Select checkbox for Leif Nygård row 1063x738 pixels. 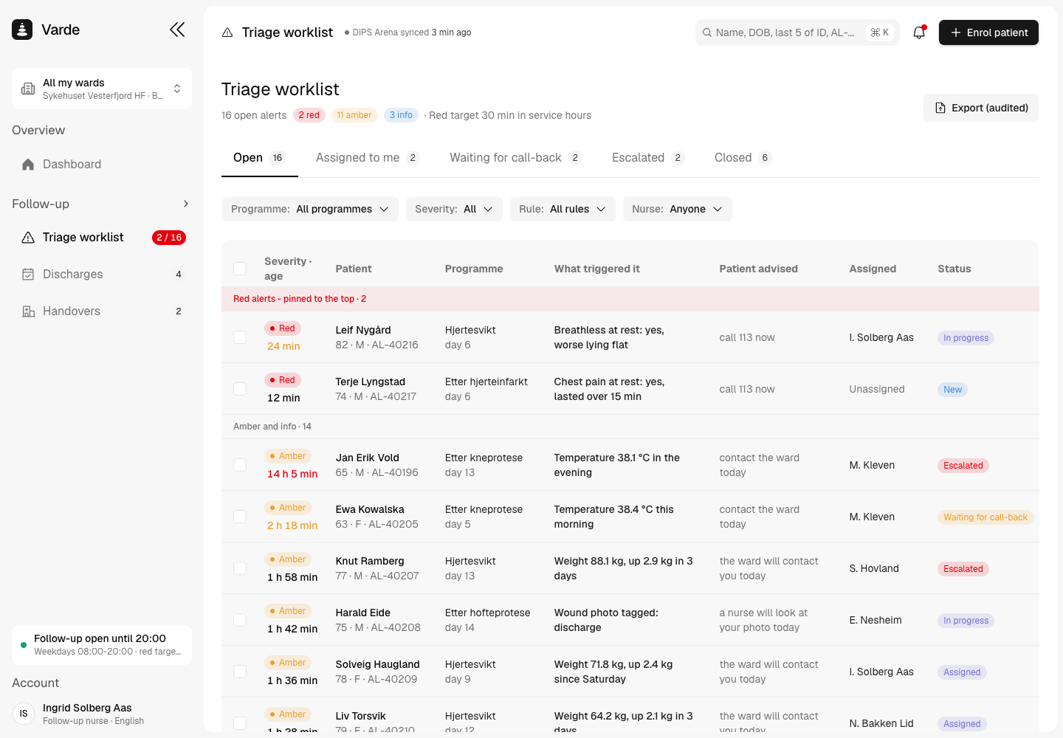coord(240,337)
